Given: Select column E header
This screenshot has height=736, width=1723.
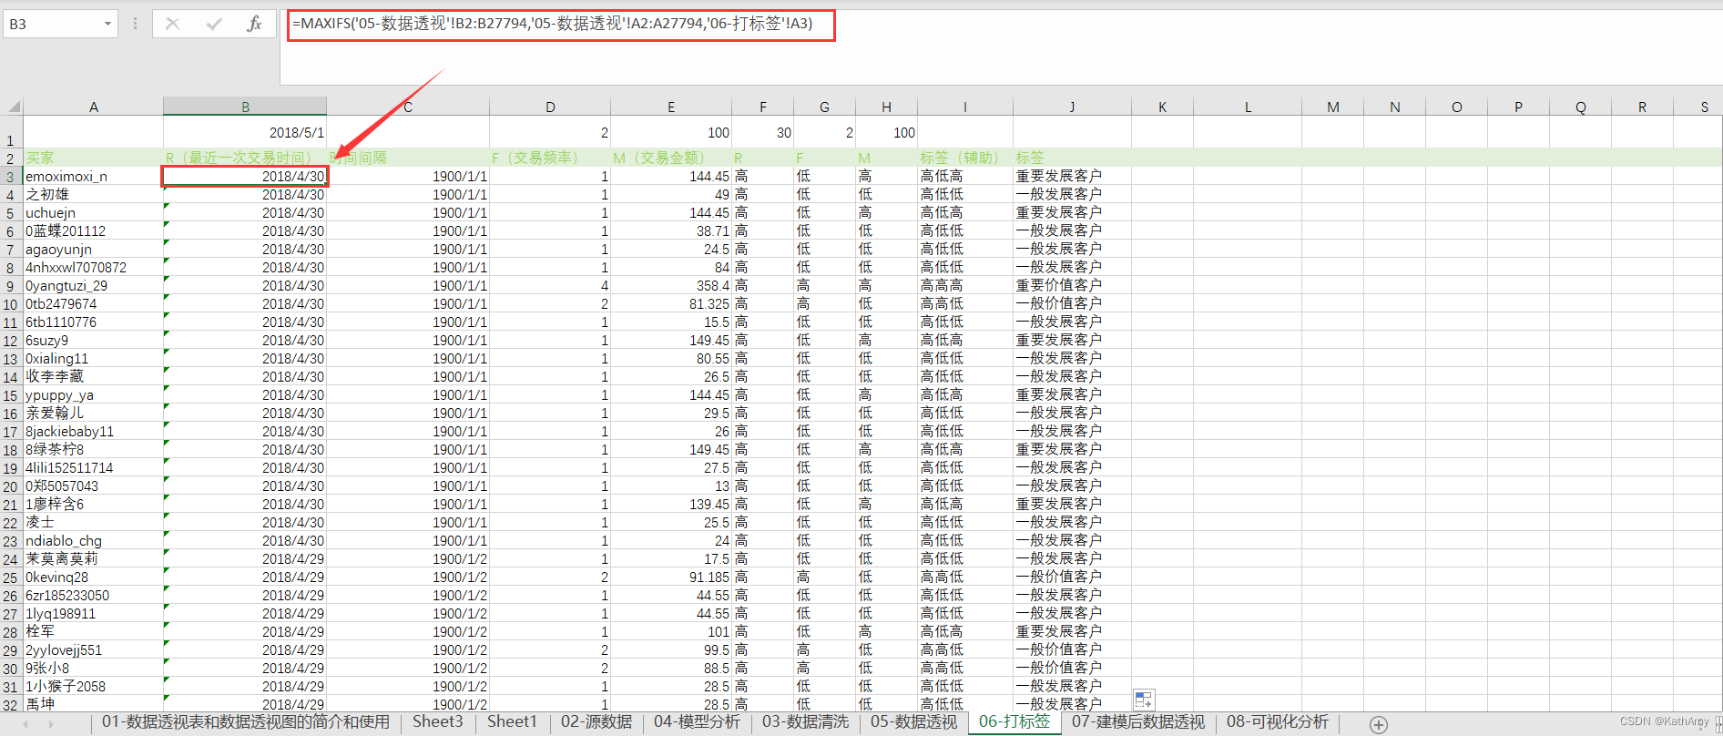Looking at the screenshot, I should [671, 107].
